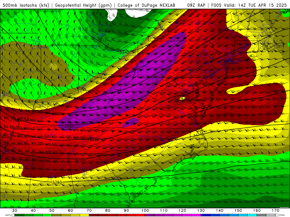Image resolution: width=290 pixels, height=217 pixels.
Task: Click the 100 knots color scale label
Action: tap(145, 210)
